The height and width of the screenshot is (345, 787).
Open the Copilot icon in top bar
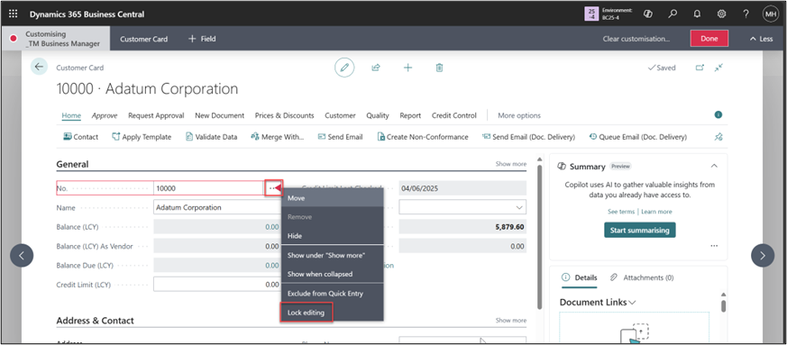click(x=647, y=14)
